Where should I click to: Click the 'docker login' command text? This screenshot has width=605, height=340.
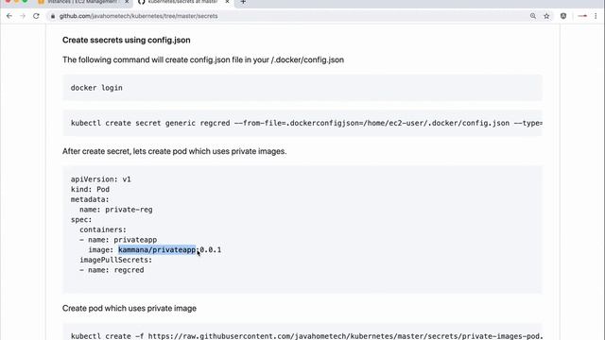96,88
